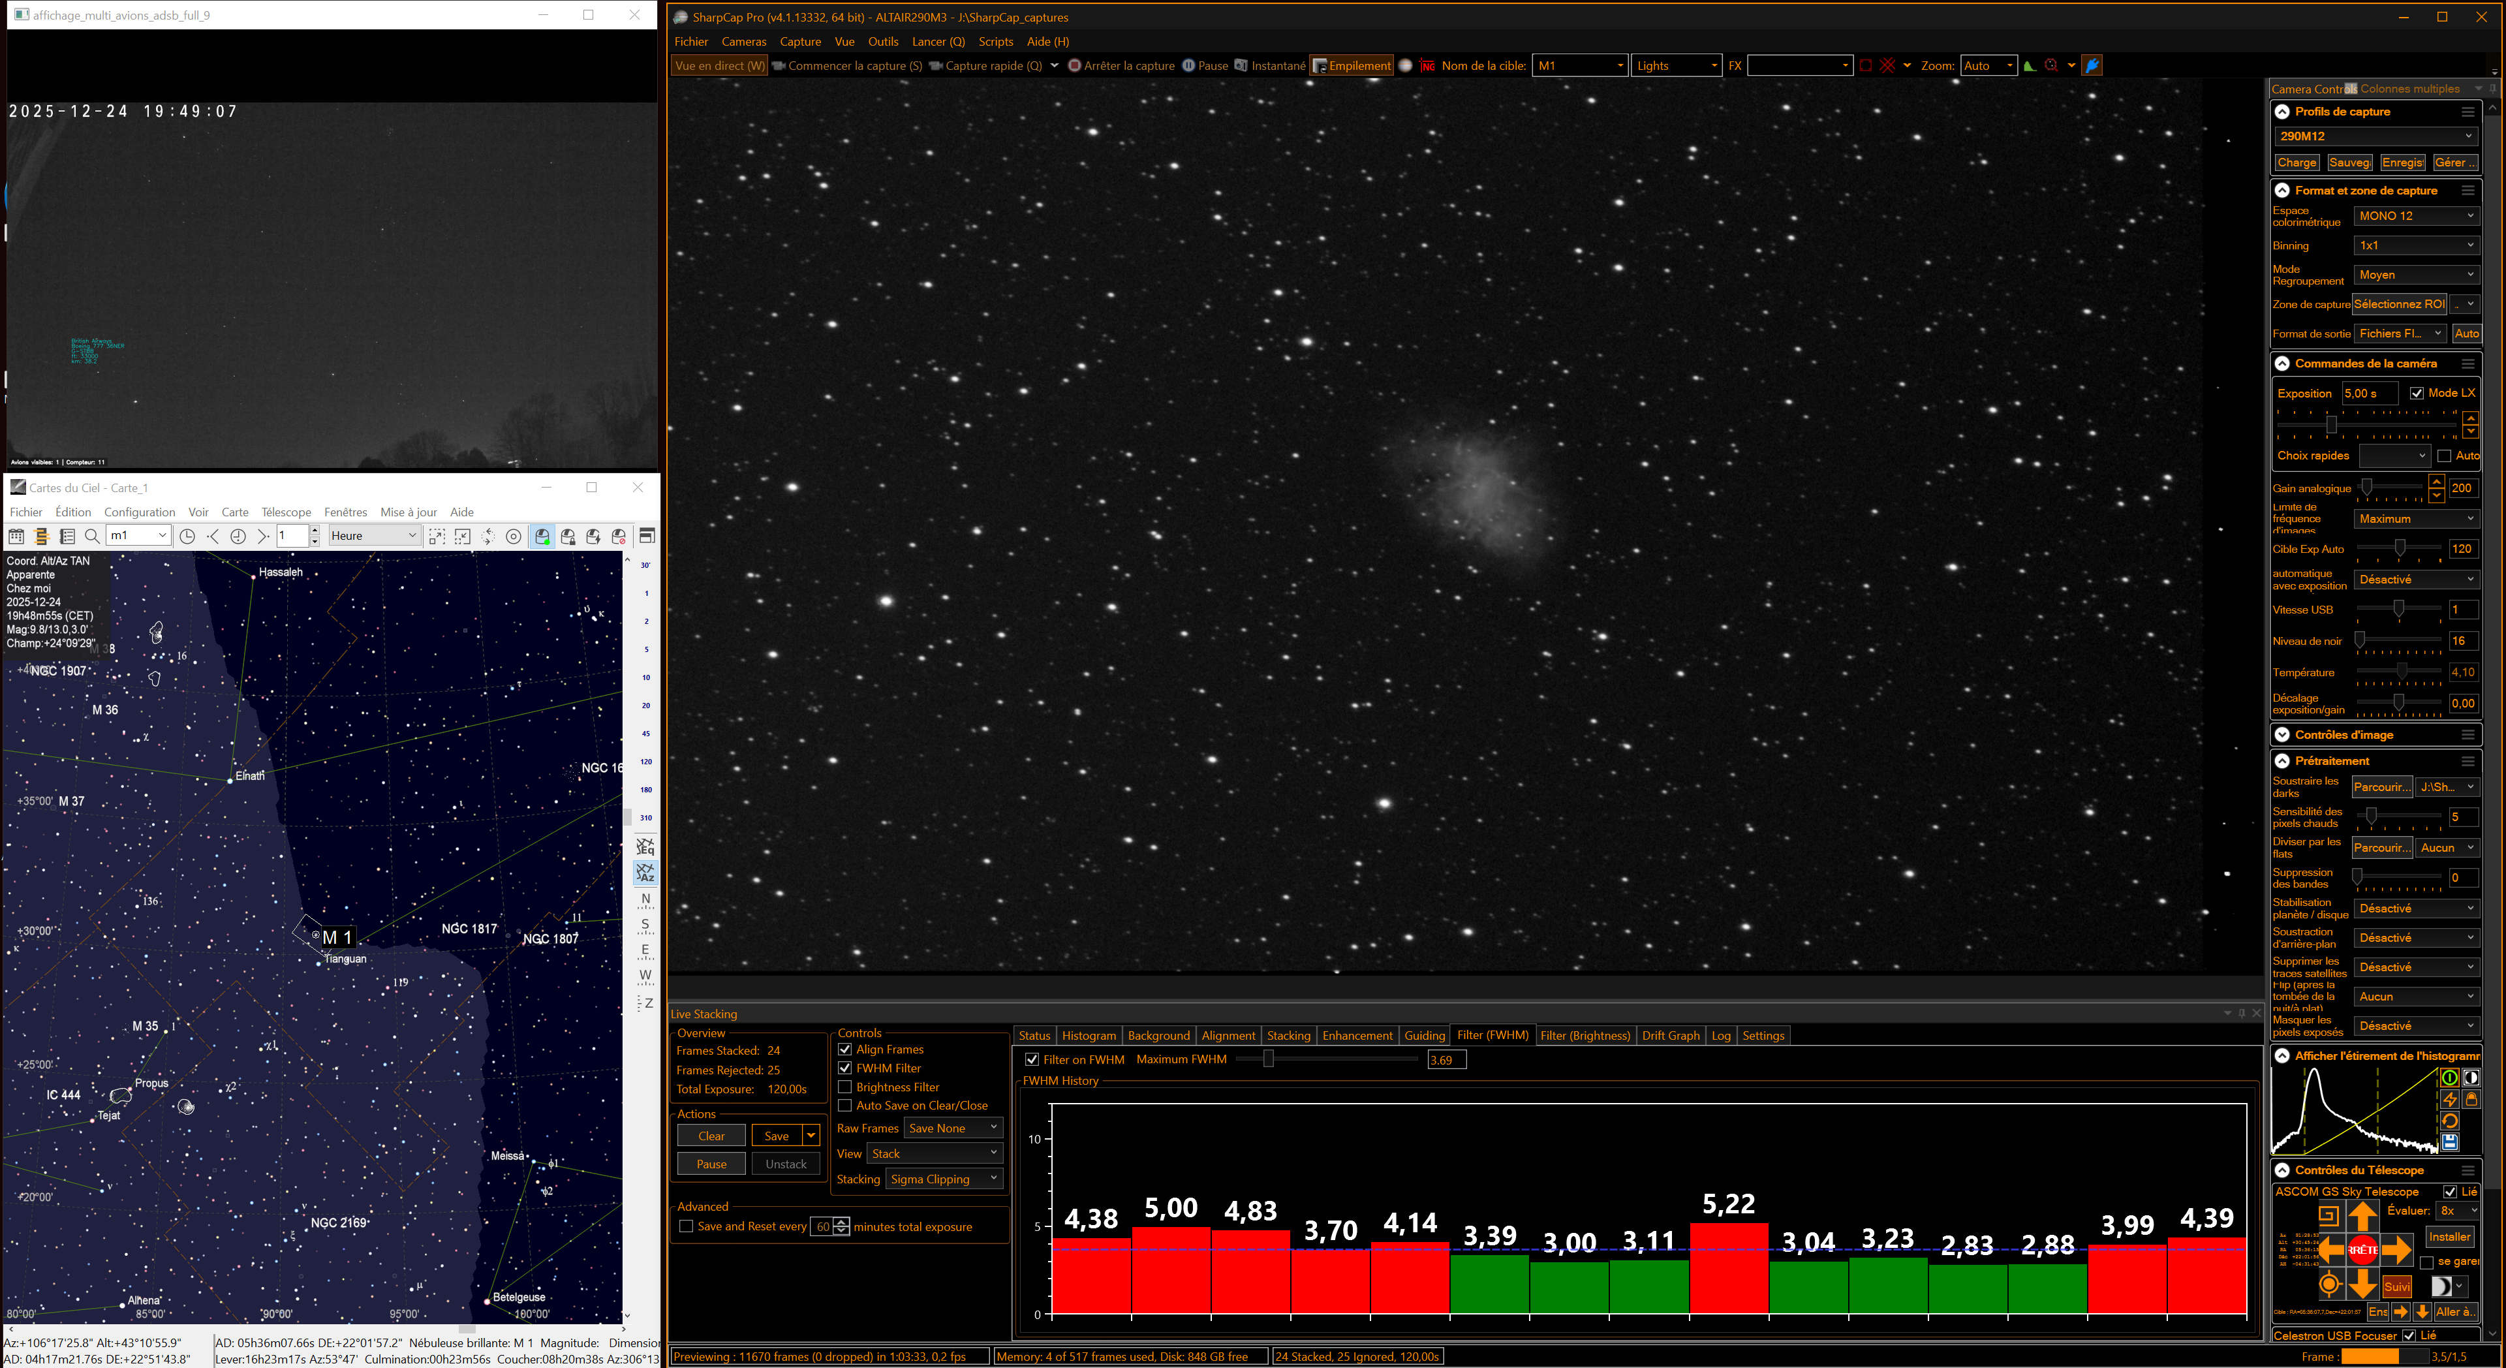This screenshot has width=2506, height=1368.
Task: Enable the Brightness Filter checkbox
Action: [x=845, y=1087]
